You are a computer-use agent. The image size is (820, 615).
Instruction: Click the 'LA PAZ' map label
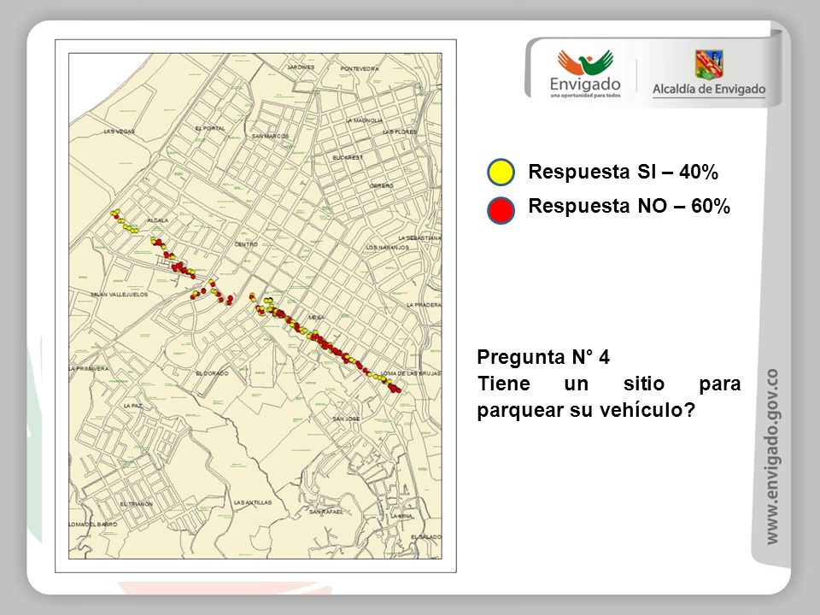coord(133,406)
